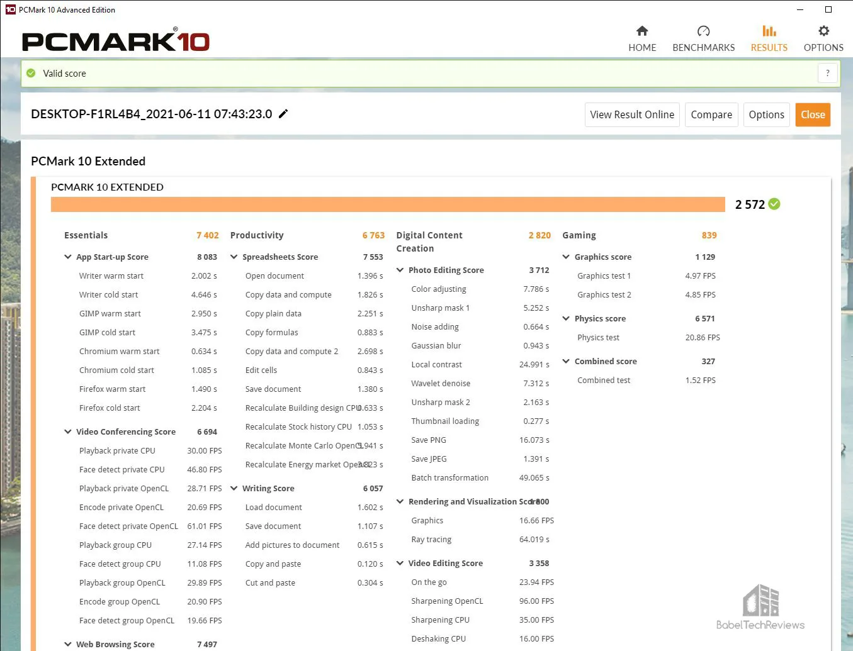Viewport: 853px width, 651px height.
Task: Collapse the Video Conferencing Score section
Action: [x=68, y=431]
